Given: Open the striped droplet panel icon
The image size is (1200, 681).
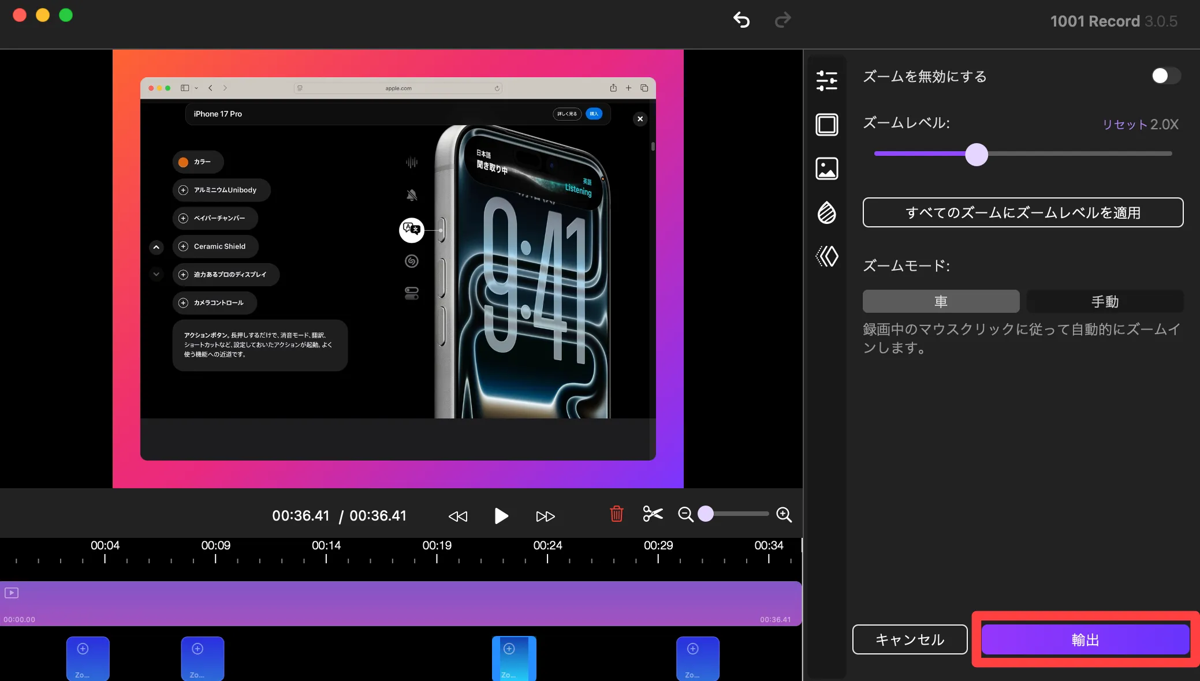Looking at the screenshot, I should click(826, 212).
